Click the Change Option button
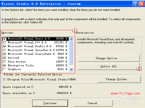This screenshot has width=145, height=108. pos(109,58)
